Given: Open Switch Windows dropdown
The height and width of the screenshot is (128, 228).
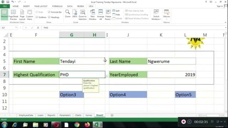Looking at the screenshot, I should click(x=156, y=15).
